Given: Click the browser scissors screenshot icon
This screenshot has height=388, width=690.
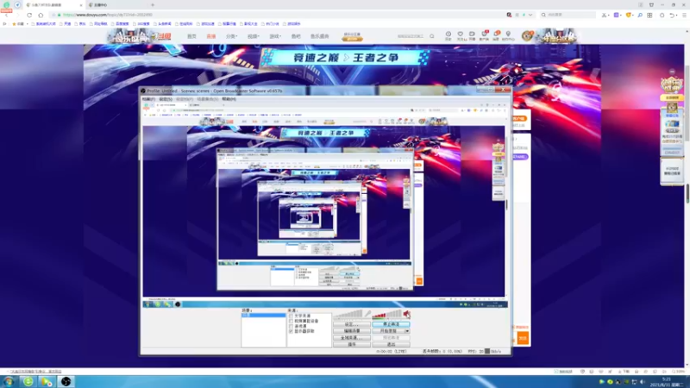Looking at the screenshot, I should point(605,15).
